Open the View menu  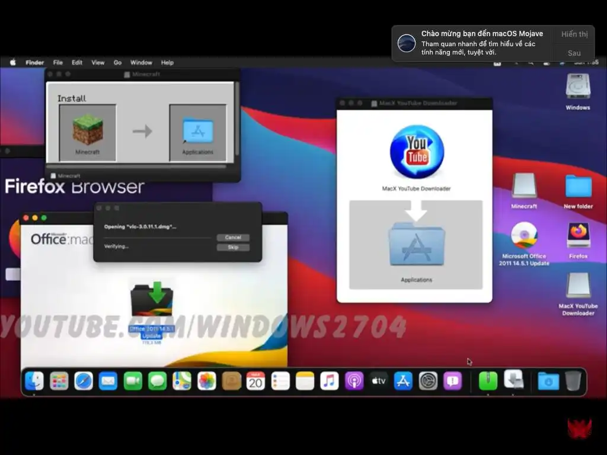tap(98, 62)
